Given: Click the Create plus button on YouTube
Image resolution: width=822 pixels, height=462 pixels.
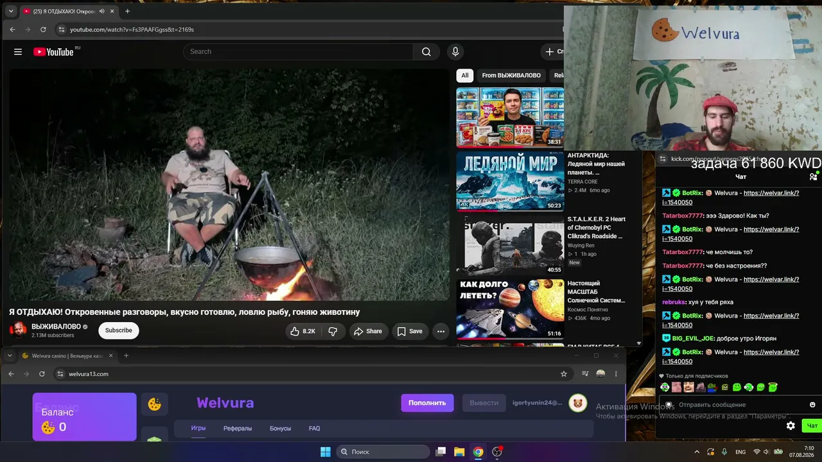Looking at the screenshot, I should coord(554,52).
